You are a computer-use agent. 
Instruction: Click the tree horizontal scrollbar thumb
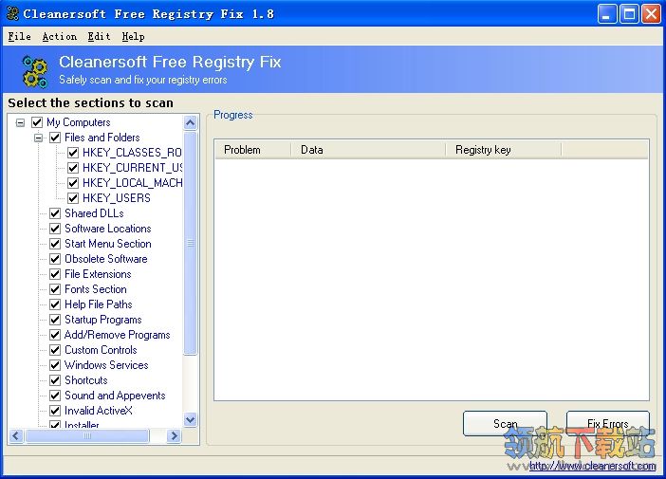[87, 436]
